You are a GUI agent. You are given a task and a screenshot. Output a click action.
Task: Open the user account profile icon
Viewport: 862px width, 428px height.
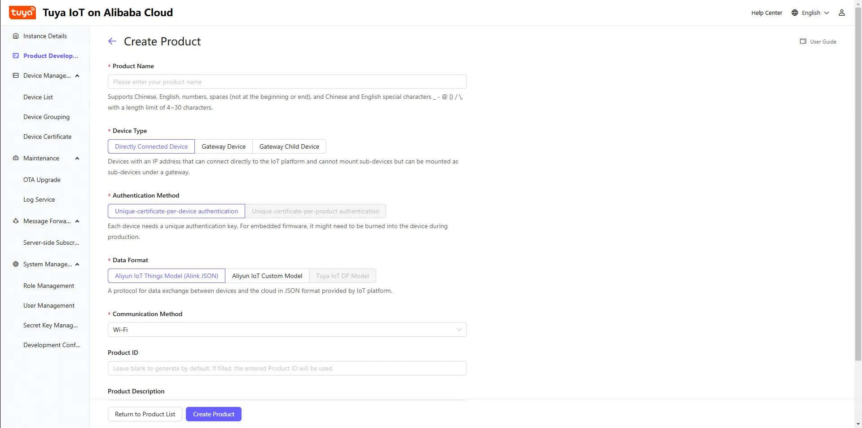pyautogui.click(x=842, y=13)
